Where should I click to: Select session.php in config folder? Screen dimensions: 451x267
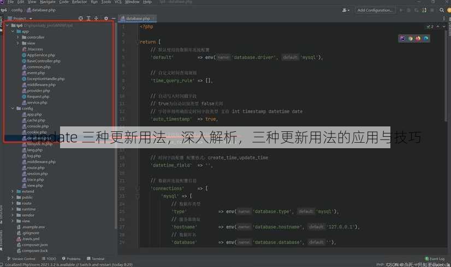pos(35,173)
